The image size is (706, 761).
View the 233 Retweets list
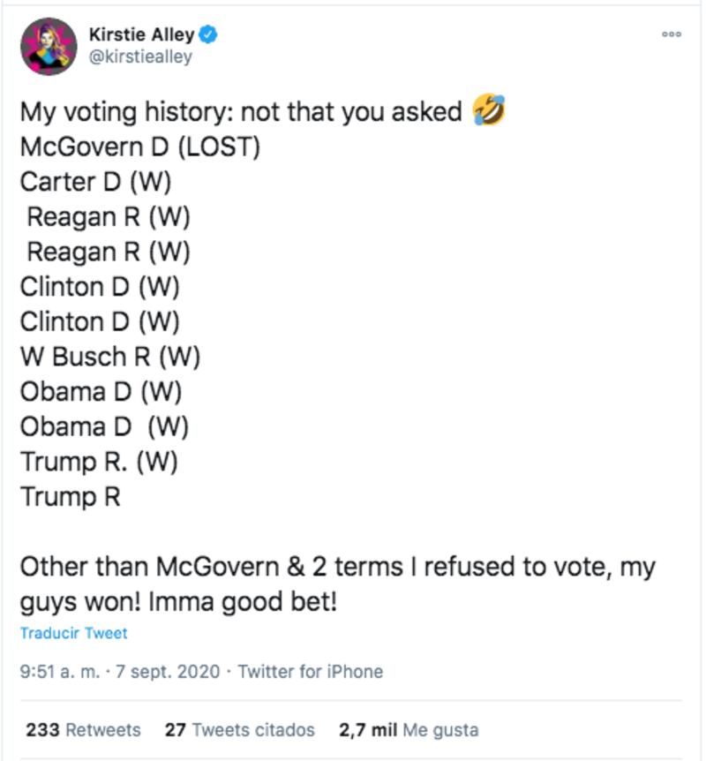tap(84, 730)
